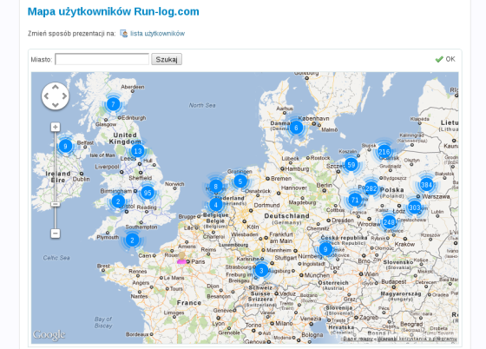486x349 pixels.
Task: Select cluster marker 9 in Czech Republic
Action: [x=325, y=249]
